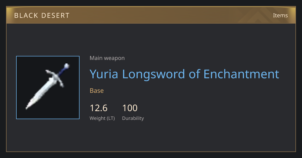Click the Base enhancement level label
Screen dimensions: 302x158
click(97, 91)
